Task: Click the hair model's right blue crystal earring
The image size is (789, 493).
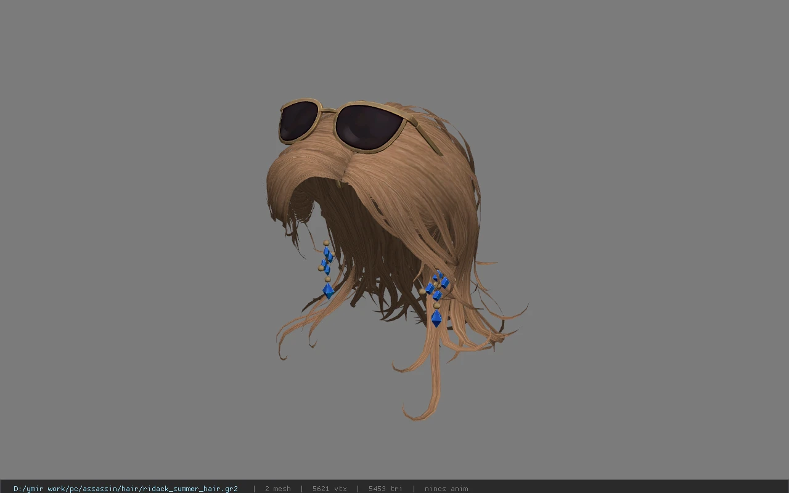Action: 435,298
